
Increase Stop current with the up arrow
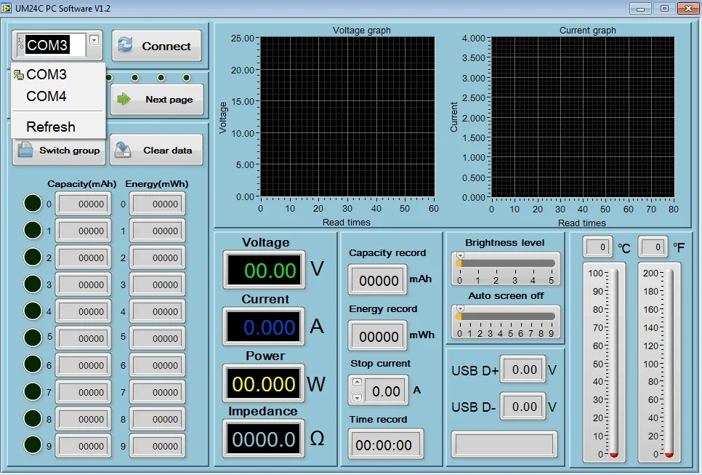point(356,382)
